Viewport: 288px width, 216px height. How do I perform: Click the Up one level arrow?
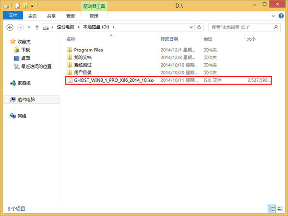pyautogui.click(x=36, y=28)
